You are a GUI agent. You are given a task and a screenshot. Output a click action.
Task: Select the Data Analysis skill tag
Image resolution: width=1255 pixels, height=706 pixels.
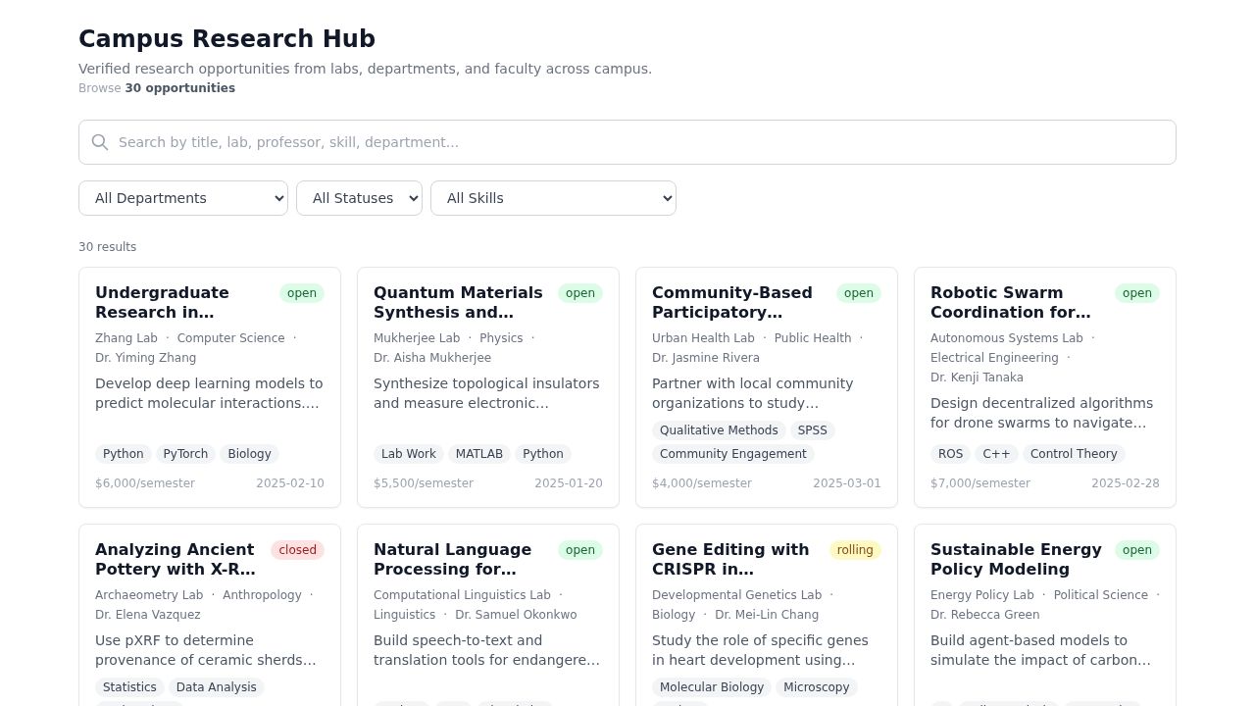click(217, 687)
